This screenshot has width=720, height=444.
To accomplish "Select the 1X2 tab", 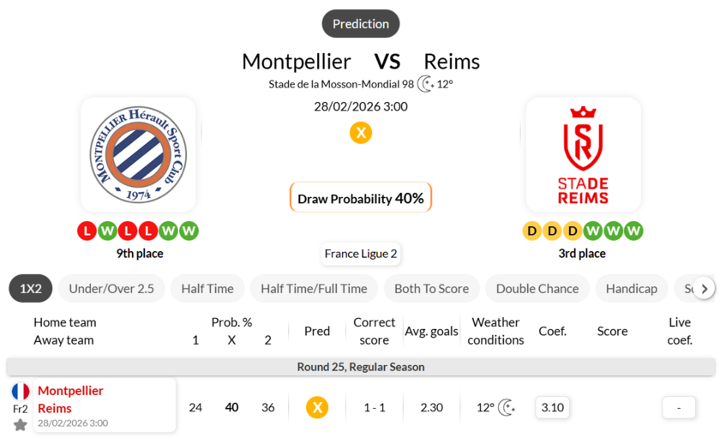I will [31, 289].
